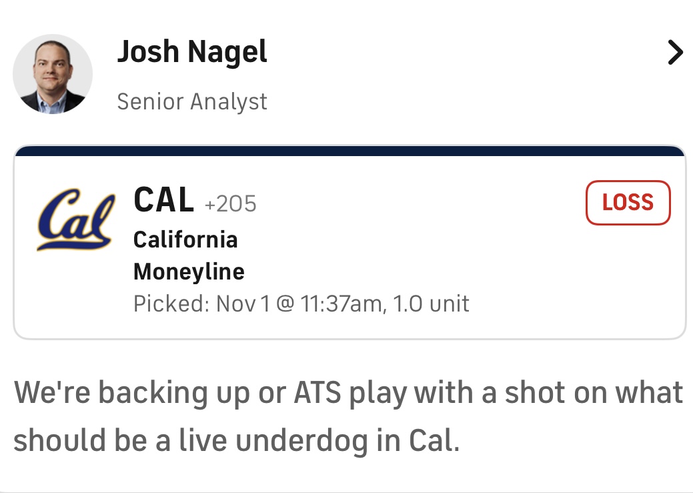Click the Cal Bears script logo
The image size is (693, 493).
[x=75, y=220]
